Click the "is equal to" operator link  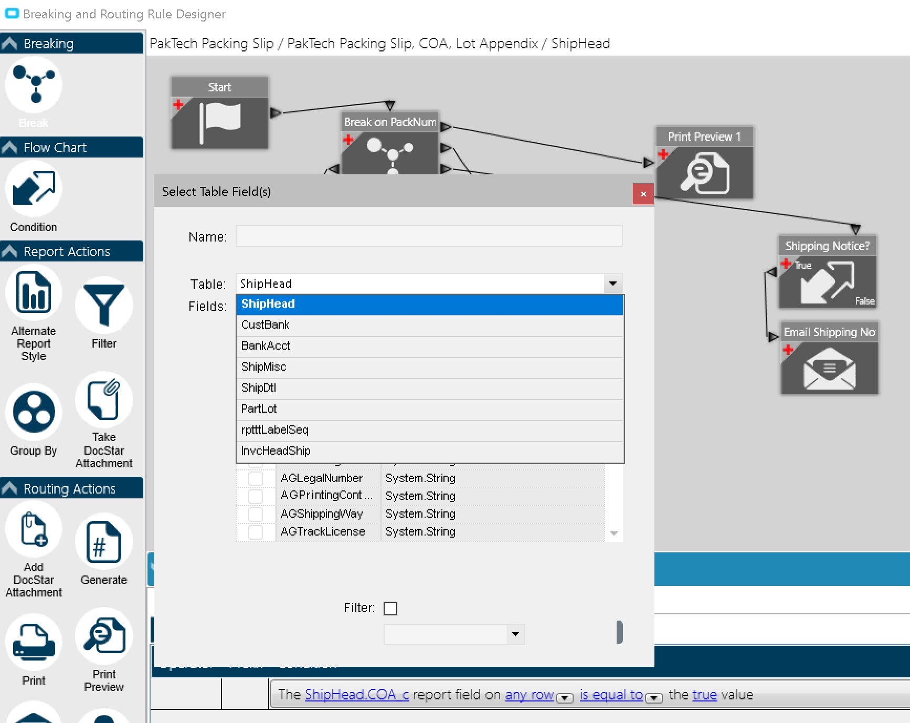point(611,695)
